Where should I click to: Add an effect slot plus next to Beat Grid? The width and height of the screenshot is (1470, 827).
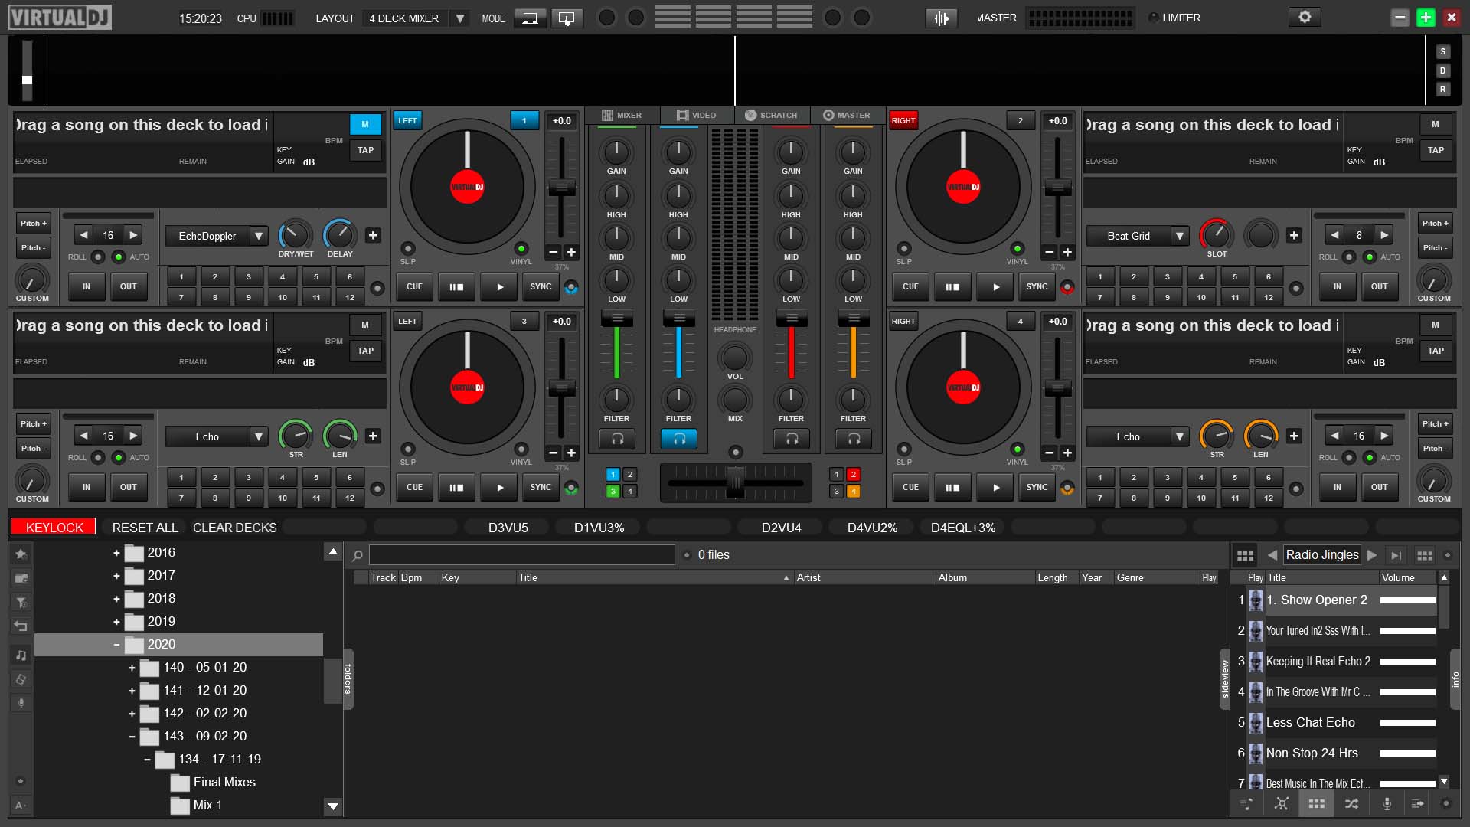1294,235
